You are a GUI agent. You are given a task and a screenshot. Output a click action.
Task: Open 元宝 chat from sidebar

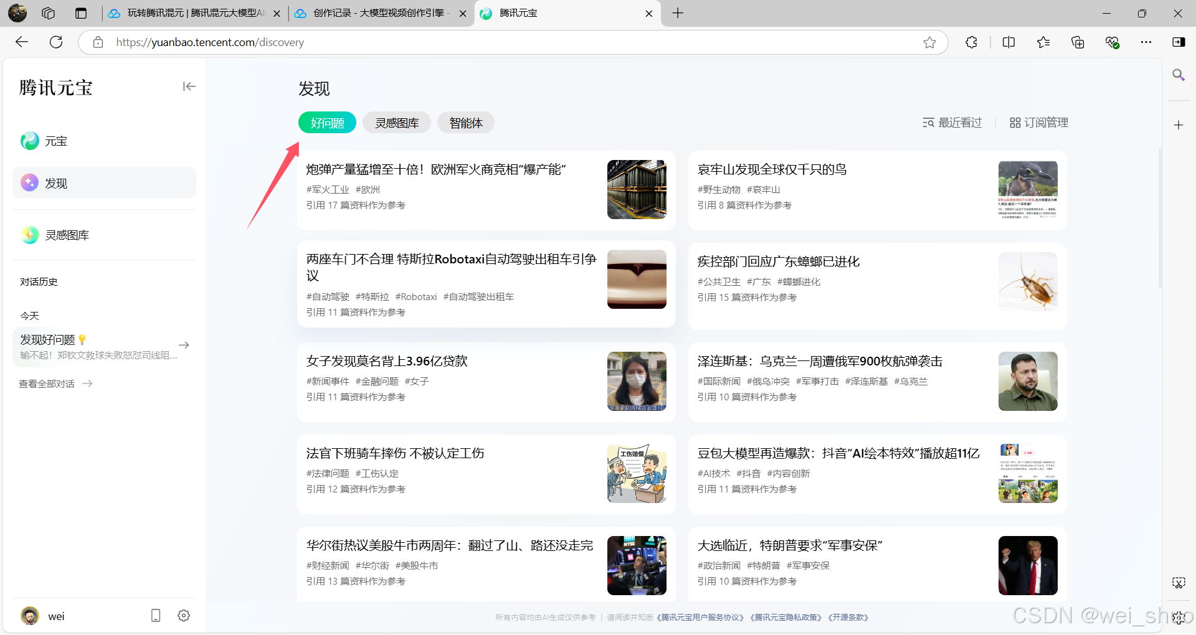[56, 141]
